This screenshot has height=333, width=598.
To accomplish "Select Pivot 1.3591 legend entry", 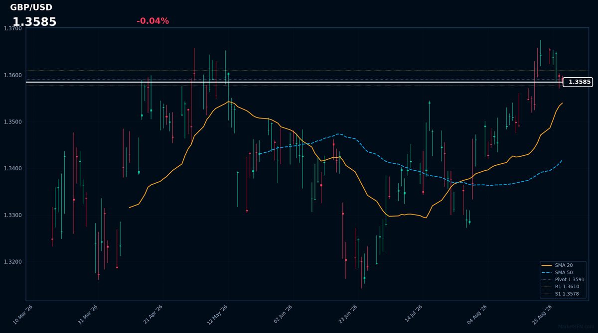I will (563, 280).
